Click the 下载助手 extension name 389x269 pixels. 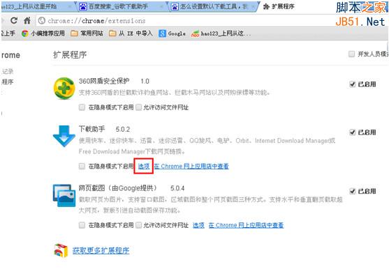(91, 129)
